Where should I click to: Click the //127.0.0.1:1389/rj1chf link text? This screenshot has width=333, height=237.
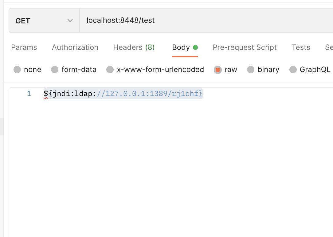[150, 94]
